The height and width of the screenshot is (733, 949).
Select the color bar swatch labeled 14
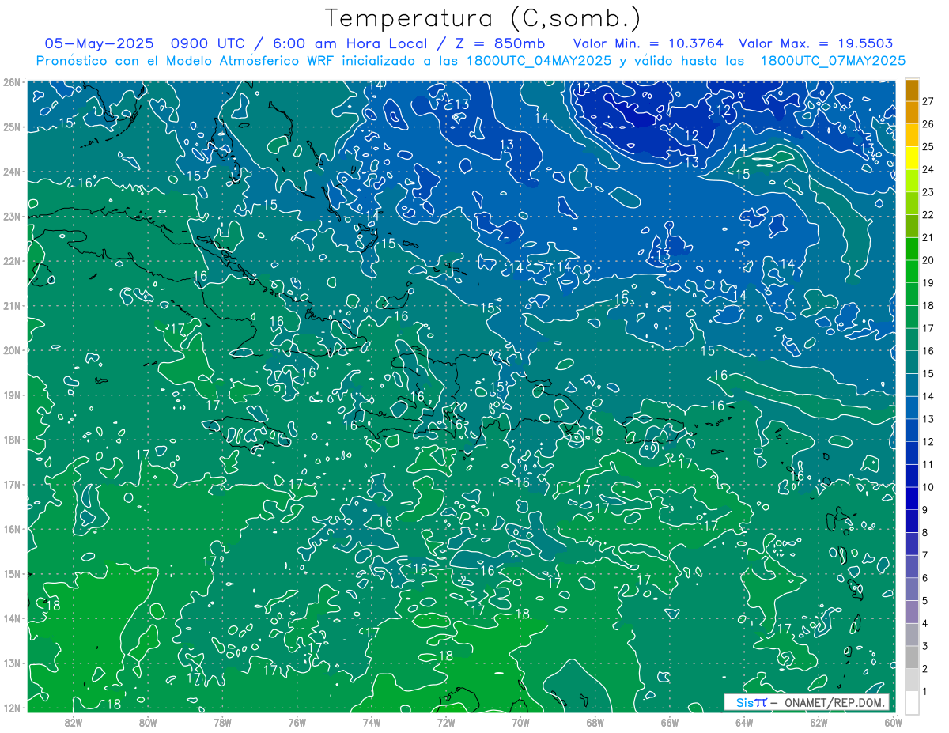912,385
